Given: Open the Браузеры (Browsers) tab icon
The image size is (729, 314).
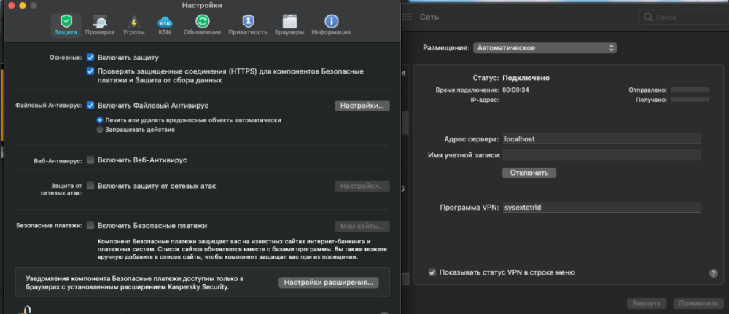Looking at the screenshot, I should click(x=289, y=21).
